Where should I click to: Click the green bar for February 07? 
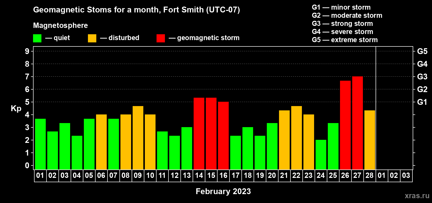coord(114,144)
